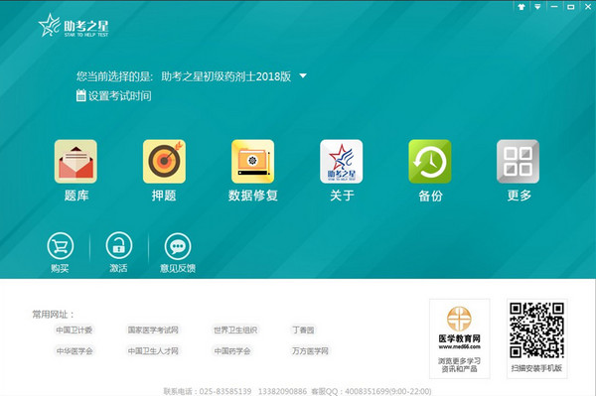
Task: Click the 激活 unlock icon
Action: [119, 246]
